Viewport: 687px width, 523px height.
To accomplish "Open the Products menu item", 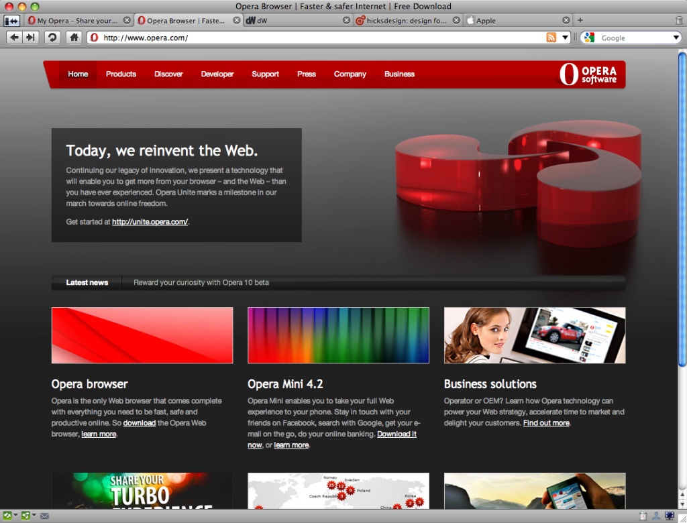I will coord(121,74).
